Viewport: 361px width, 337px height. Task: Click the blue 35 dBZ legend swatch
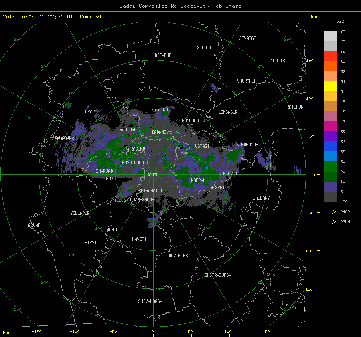click(x=331, y=146)
